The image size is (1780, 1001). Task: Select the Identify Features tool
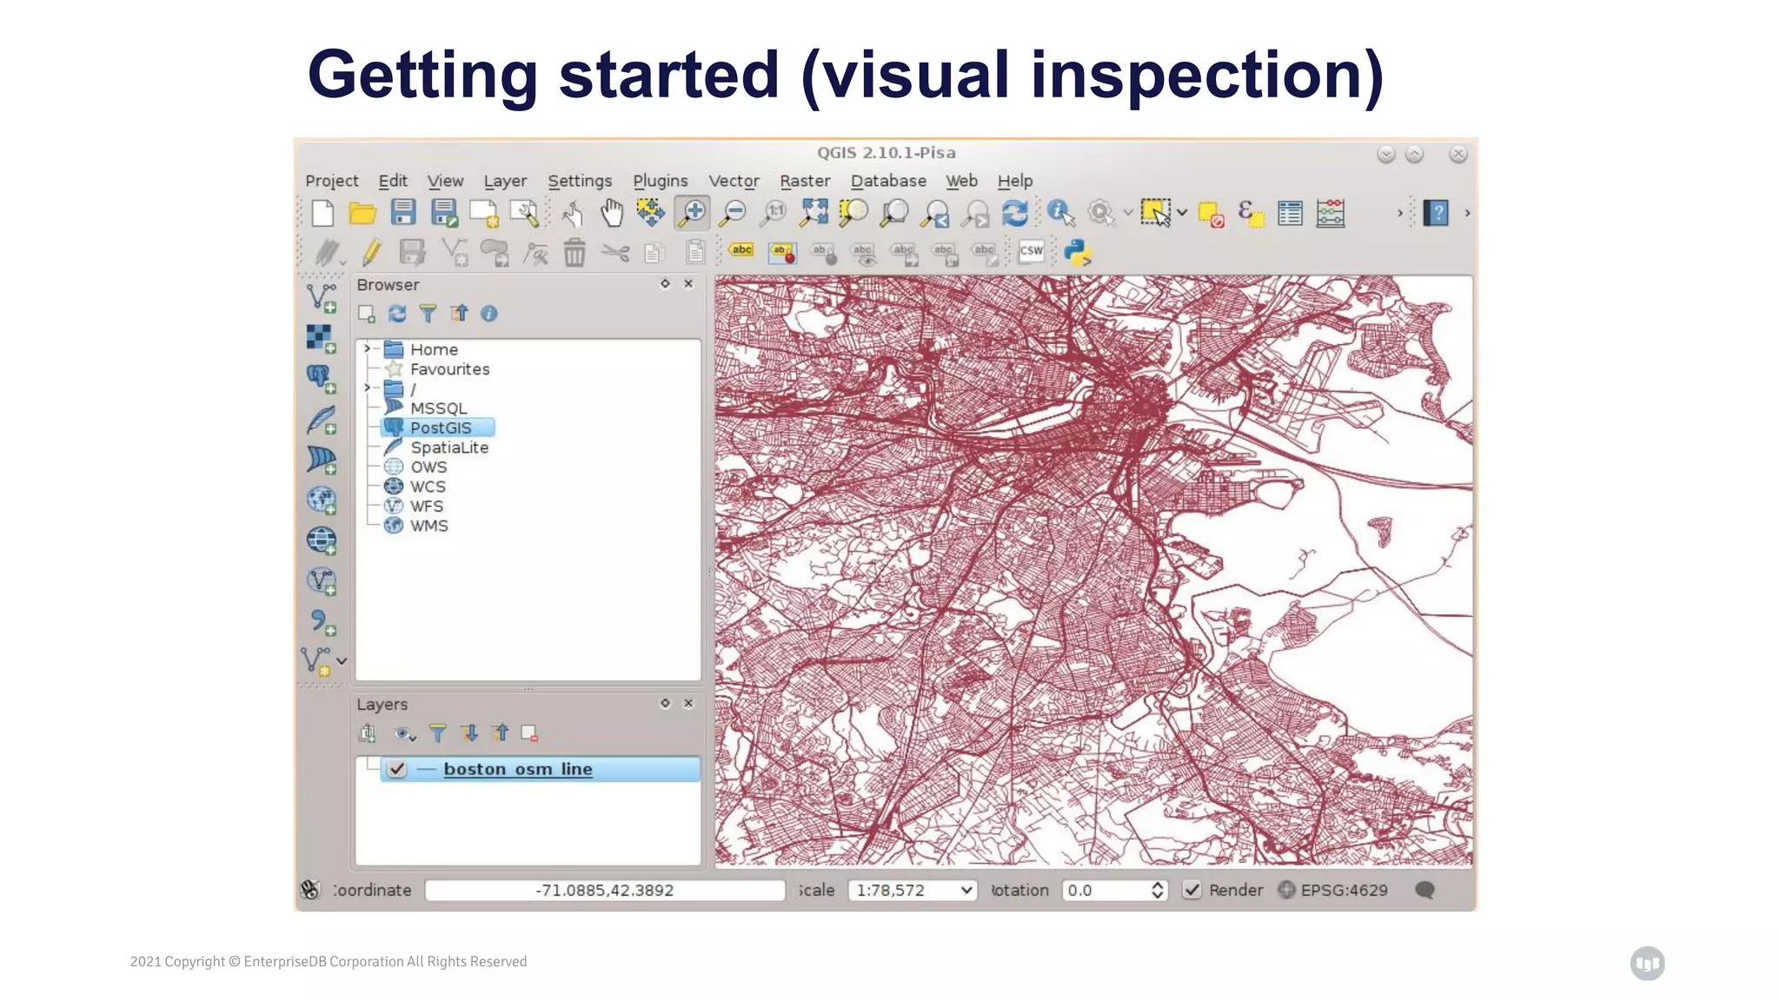(1060, 213)
